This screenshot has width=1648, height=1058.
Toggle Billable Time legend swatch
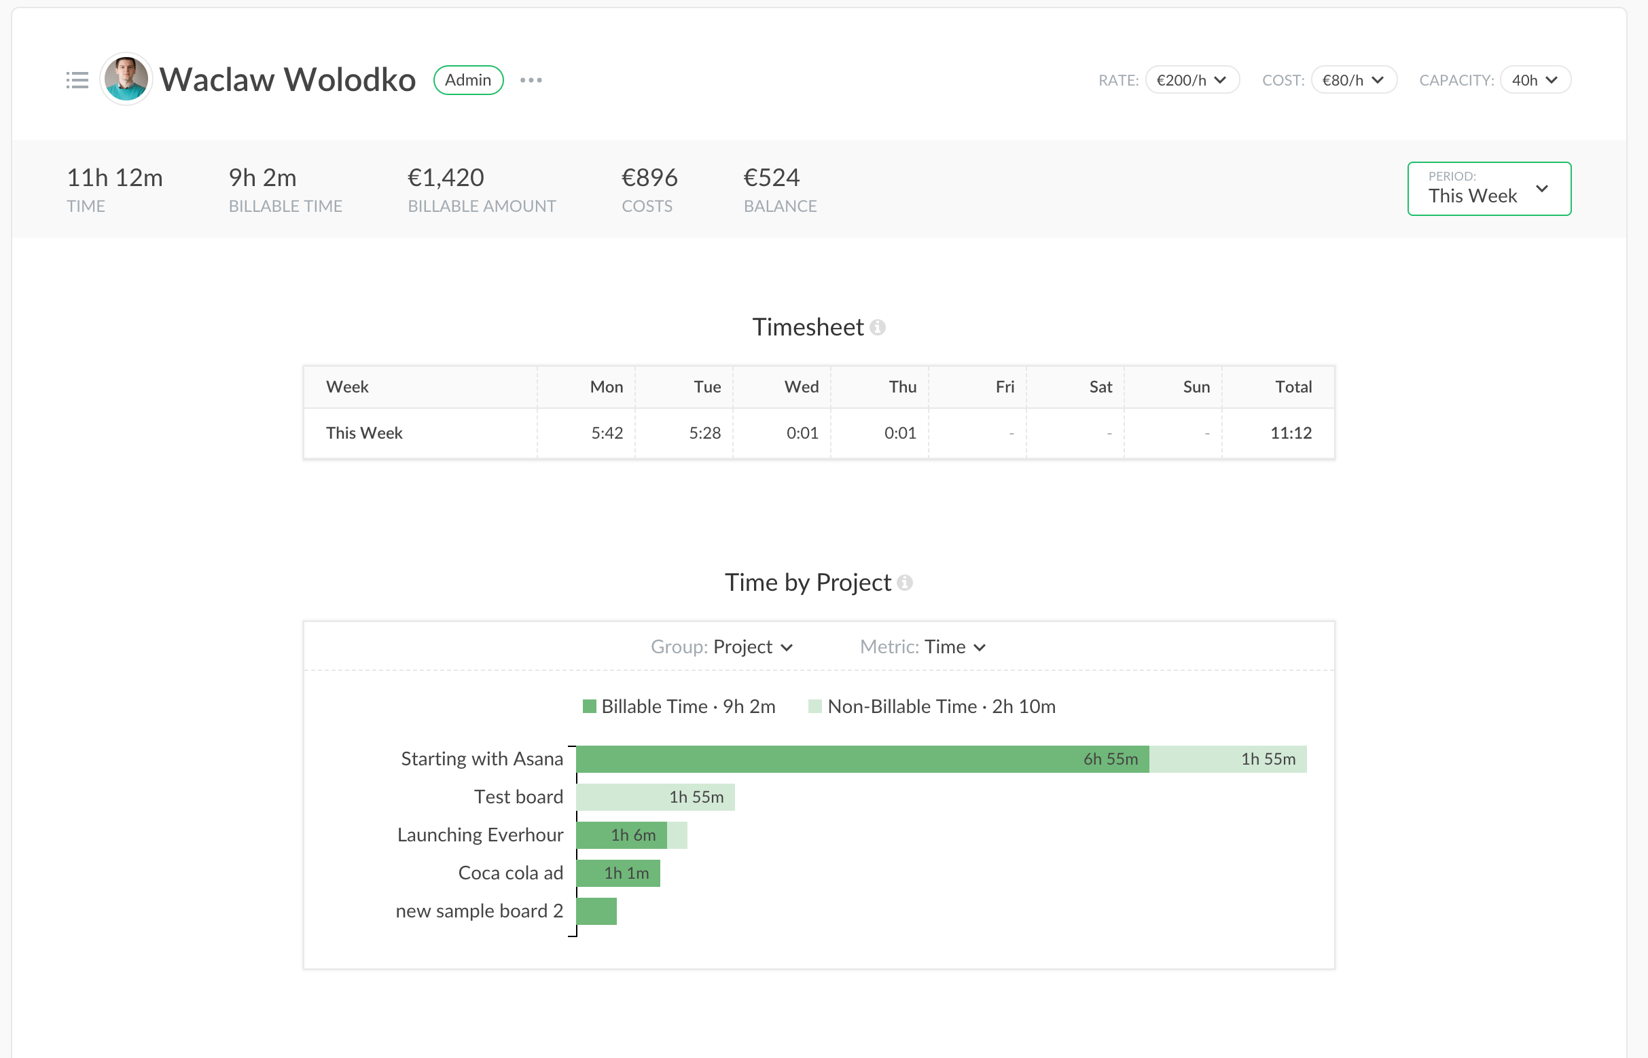tap(589, 706)
